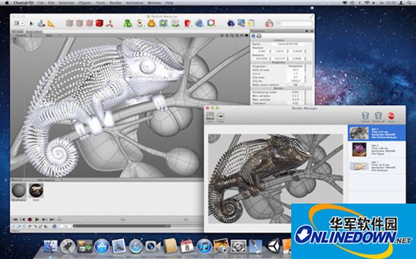Screen dimensions: 416x259
Task: Click the Field of view stepper
Action: (x=306, y=70)
